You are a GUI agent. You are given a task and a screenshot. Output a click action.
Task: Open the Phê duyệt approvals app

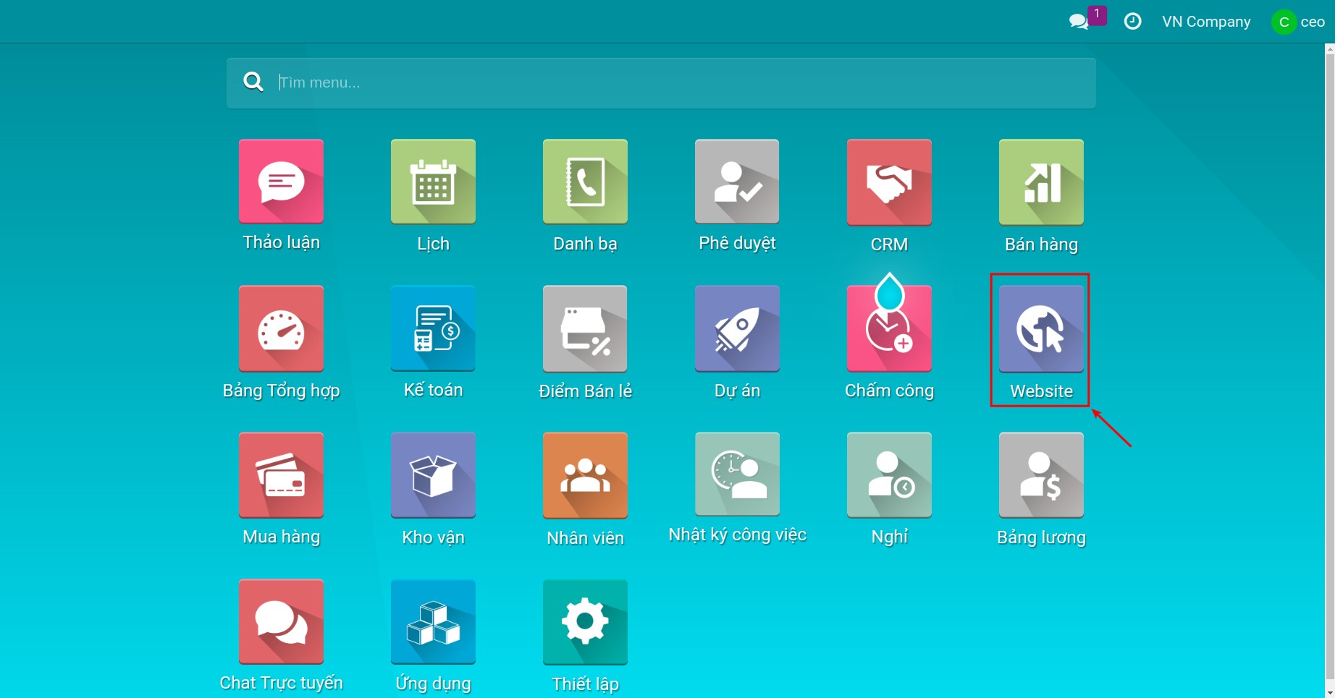tap(737, 182)
